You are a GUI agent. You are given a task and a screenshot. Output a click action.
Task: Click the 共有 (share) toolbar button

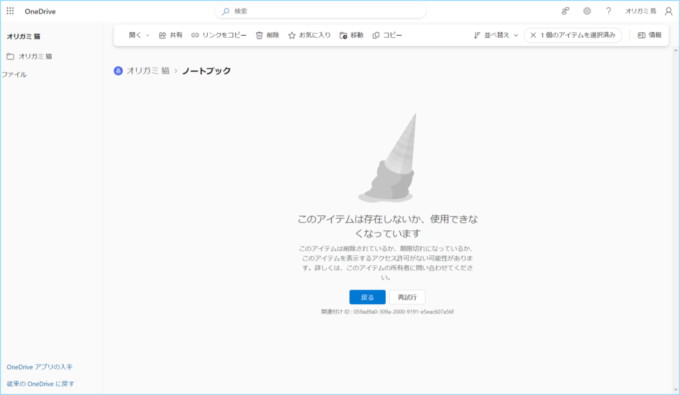171,35
